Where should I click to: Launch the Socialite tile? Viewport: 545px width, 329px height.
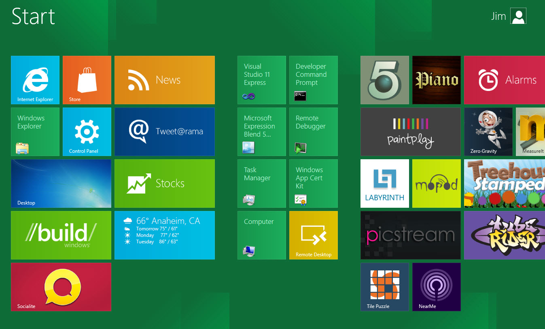tap(61, 287)
